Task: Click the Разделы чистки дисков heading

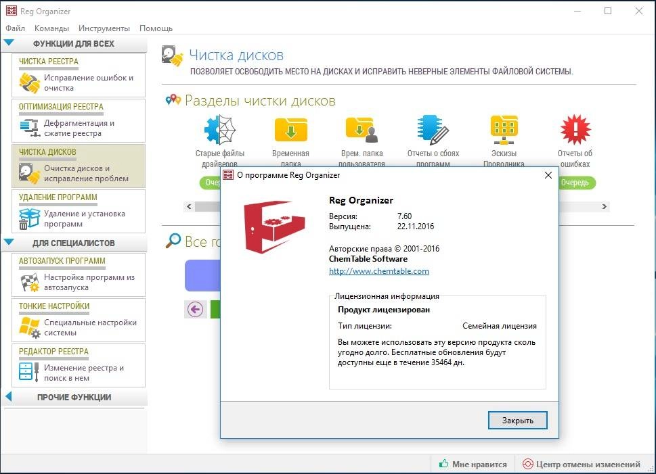Action: tap(260, 100)
